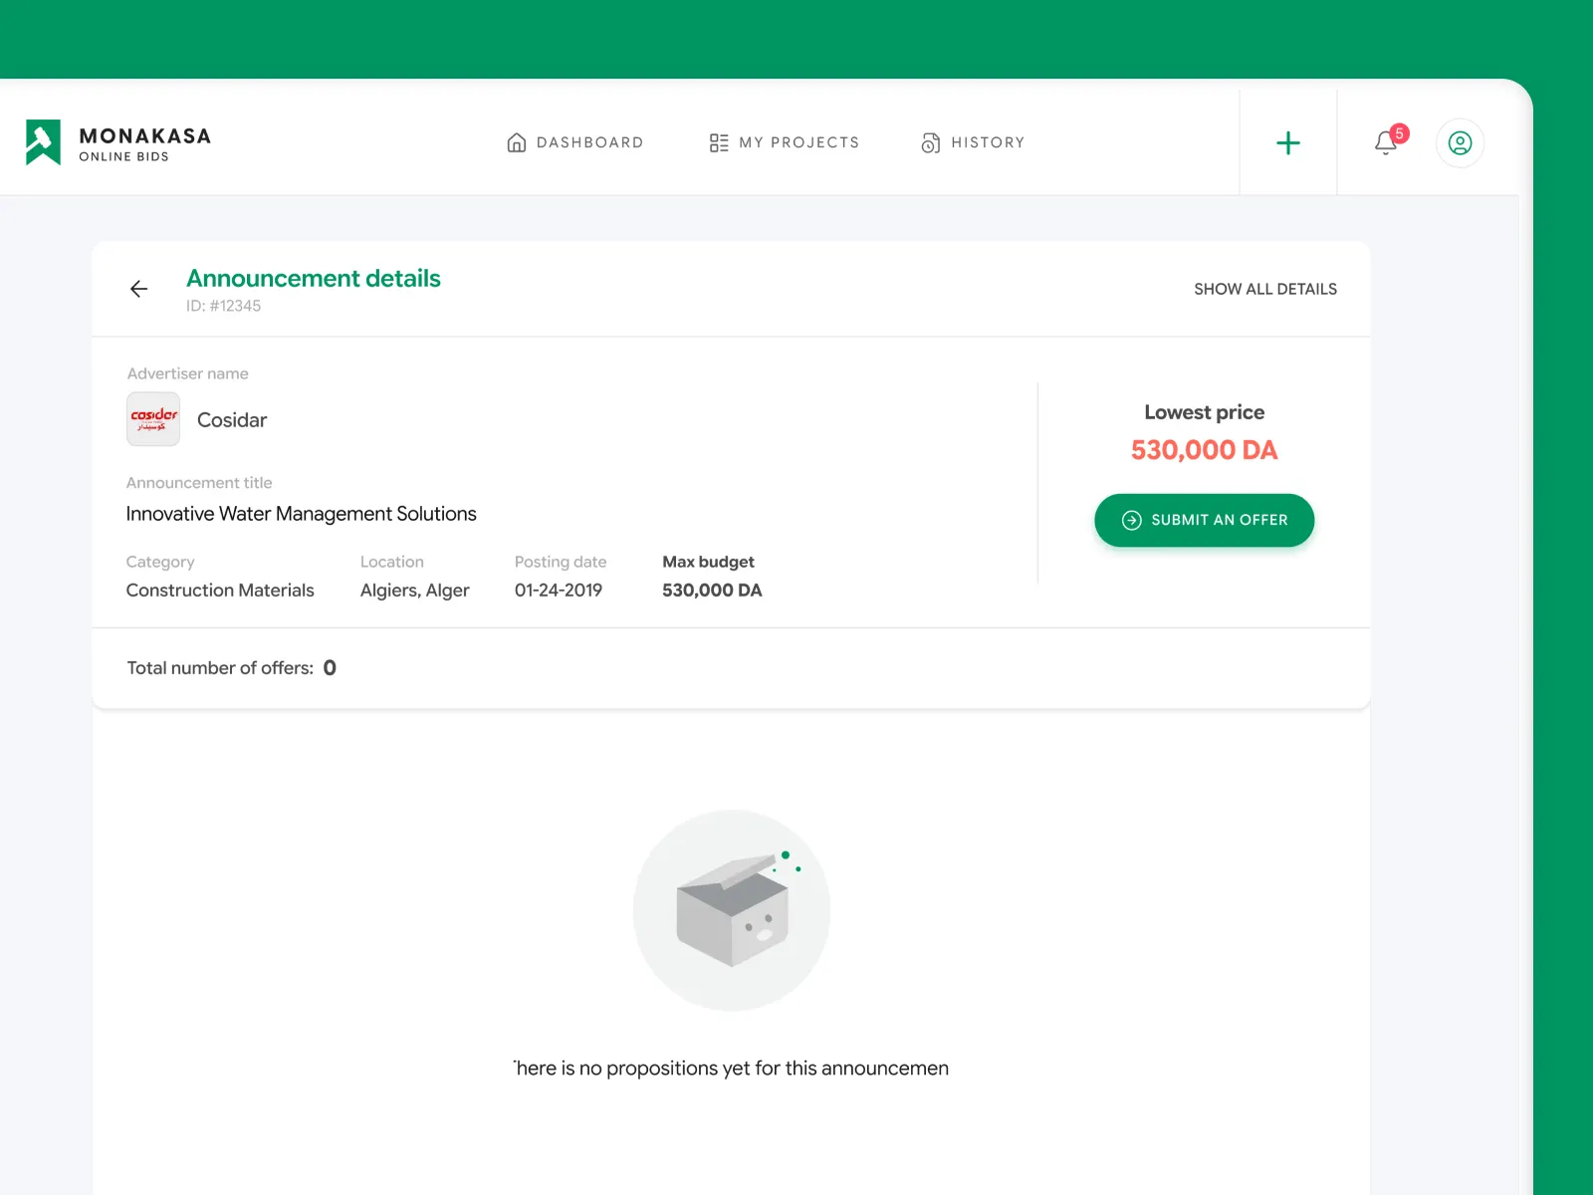Click the Cosidar company logo thumbnail

153,419
